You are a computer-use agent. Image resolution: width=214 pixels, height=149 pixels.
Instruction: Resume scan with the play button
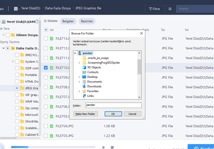(x=103, y=147)
